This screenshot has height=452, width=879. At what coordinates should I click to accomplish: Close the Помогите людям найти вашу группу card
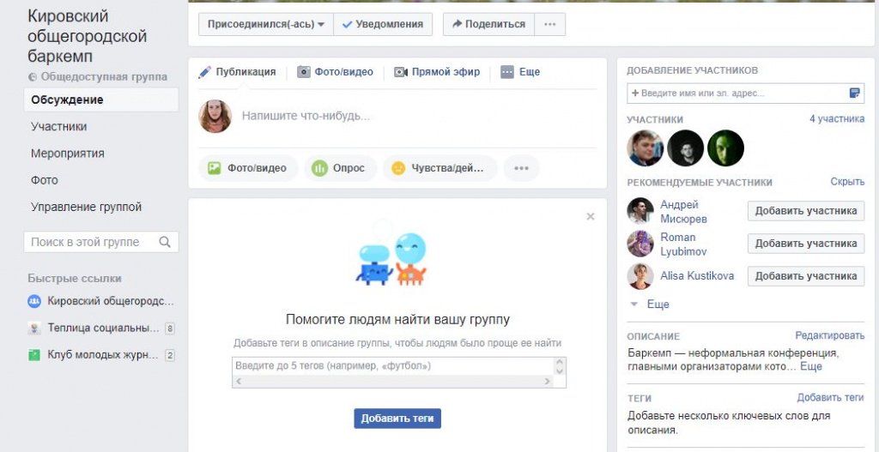pyautogui.click(x=591, y=217)
